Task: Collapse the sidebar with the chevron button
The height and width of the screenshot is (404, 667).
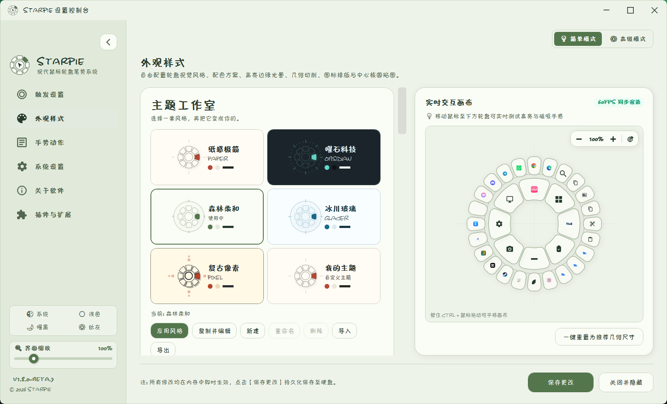Action: coord(108,42)
